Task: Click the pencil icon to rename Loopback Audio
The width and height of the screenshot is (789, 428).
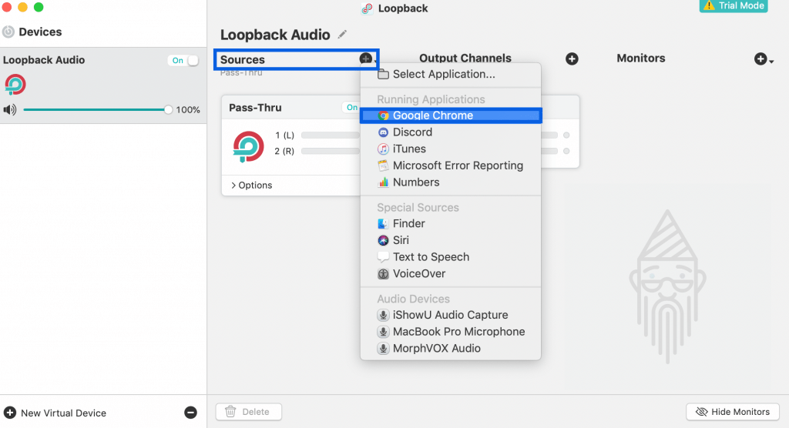Action: tap(342, 34)
